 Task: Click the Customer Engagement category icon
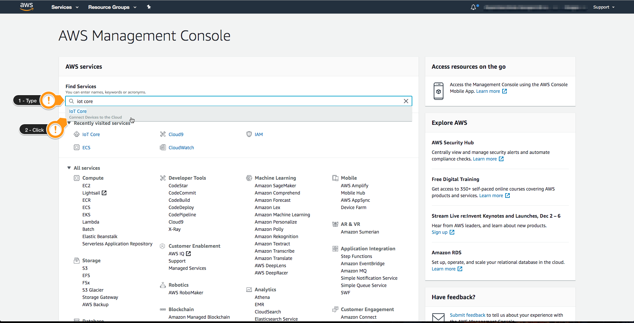335,309
